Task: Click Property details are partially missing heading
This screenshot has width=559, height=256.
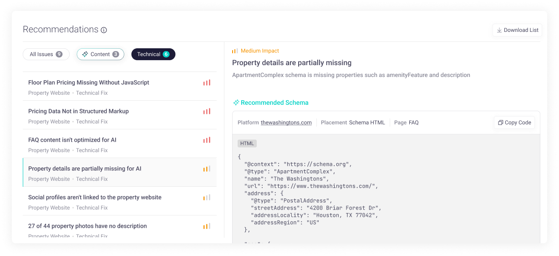Action: 292,63
